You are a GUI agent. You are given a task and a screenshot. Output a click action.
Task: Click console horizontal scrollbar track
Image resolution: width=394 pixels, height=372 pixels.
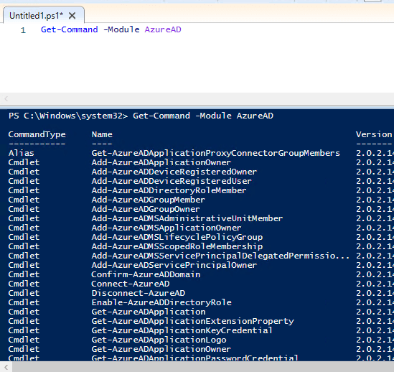coord(203,367)
